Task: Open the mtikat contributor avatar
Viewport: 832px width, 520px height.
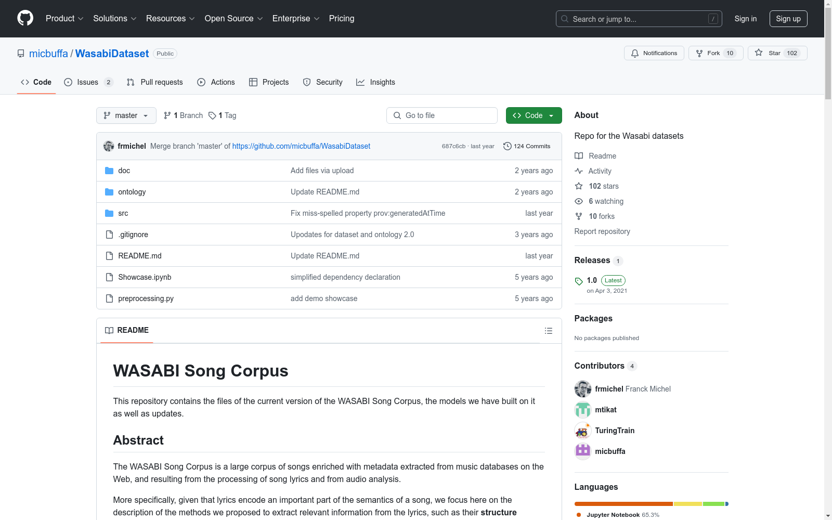Action: [x=583, y=410]
